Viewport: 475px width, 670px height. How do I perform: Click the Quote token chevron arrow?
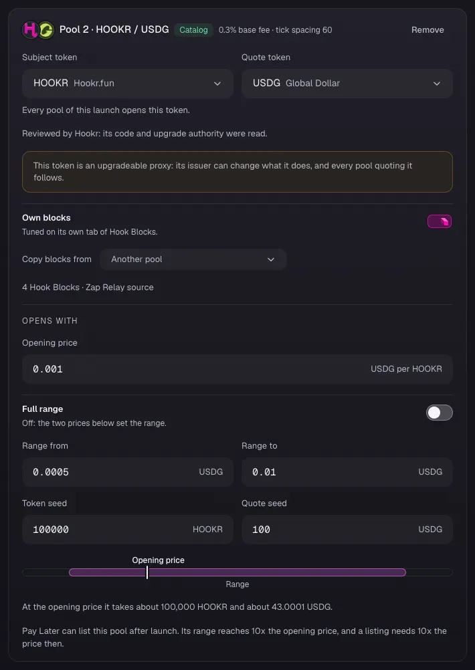click(x=436, y=84)
